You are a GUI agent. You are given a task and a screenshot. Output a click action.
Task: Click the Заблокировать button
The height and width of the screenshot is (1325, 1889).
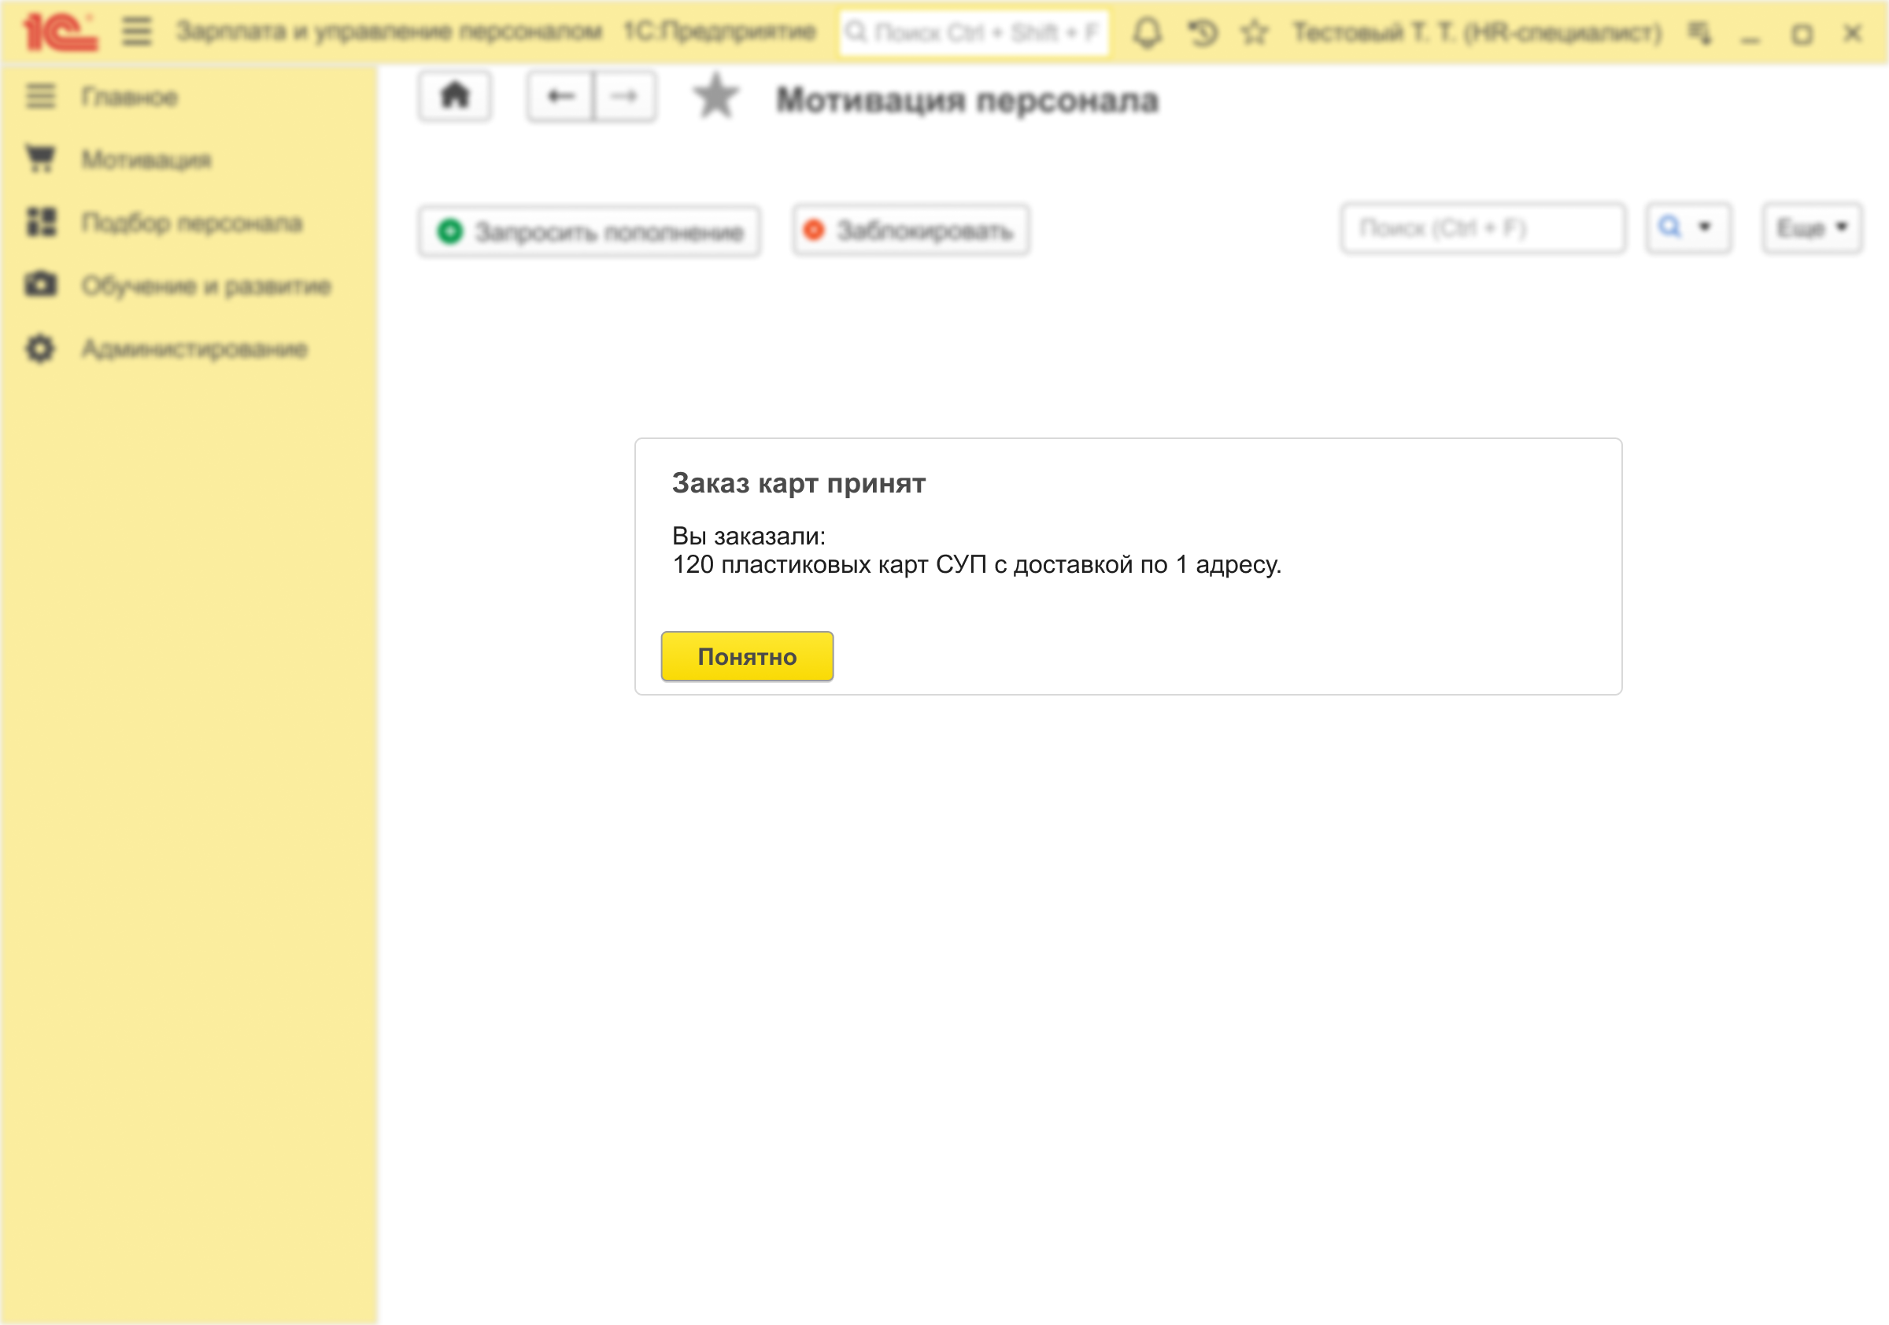coord(911,231)
